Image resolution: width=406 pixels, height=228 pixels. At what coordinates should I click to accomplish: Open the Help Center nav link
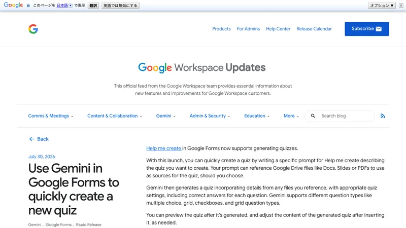(278, 29)
